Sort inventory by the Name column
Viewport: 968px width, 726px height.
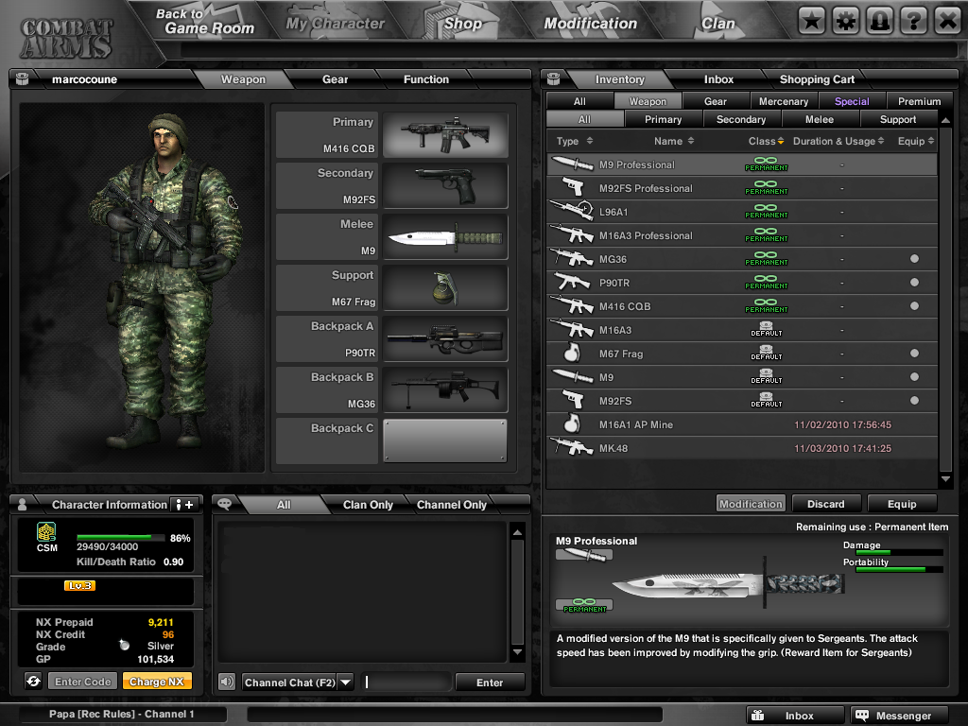point(674,141)
